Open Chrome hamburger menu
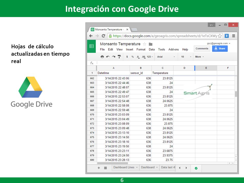244x183 pixels. pos(234,36)
